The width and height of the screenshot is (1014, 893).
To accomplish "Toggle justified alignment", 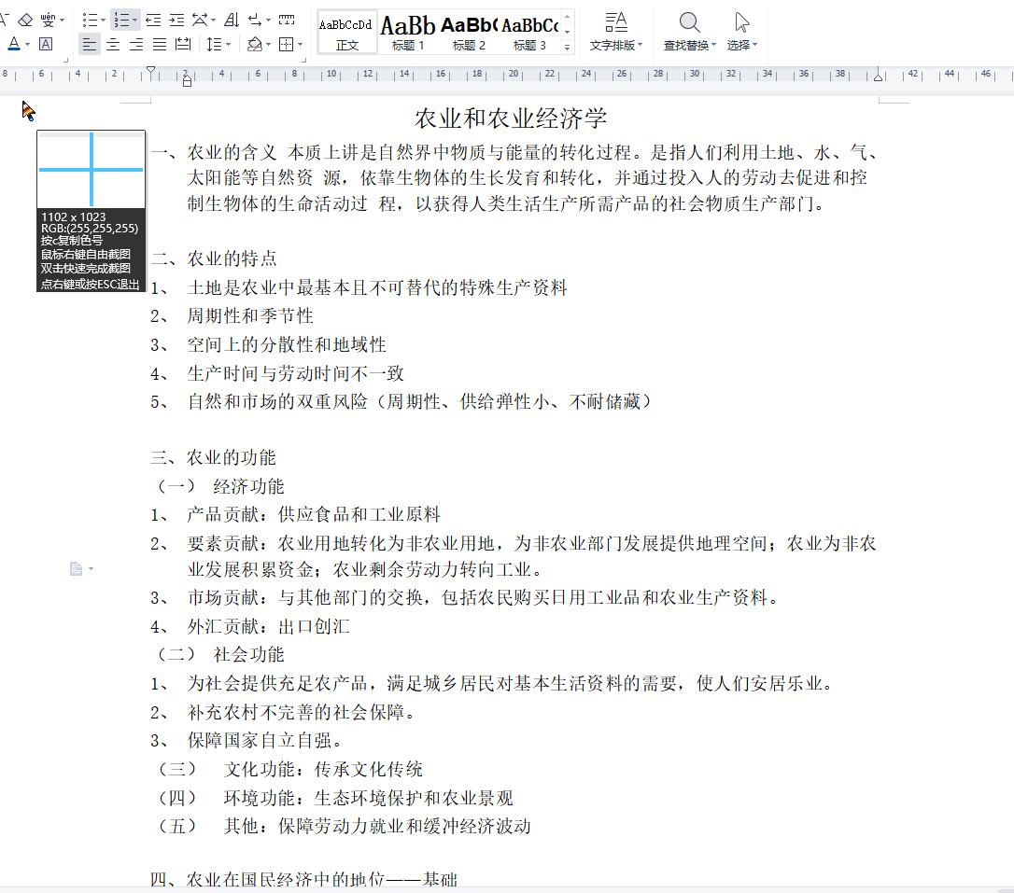I will 158,45.
